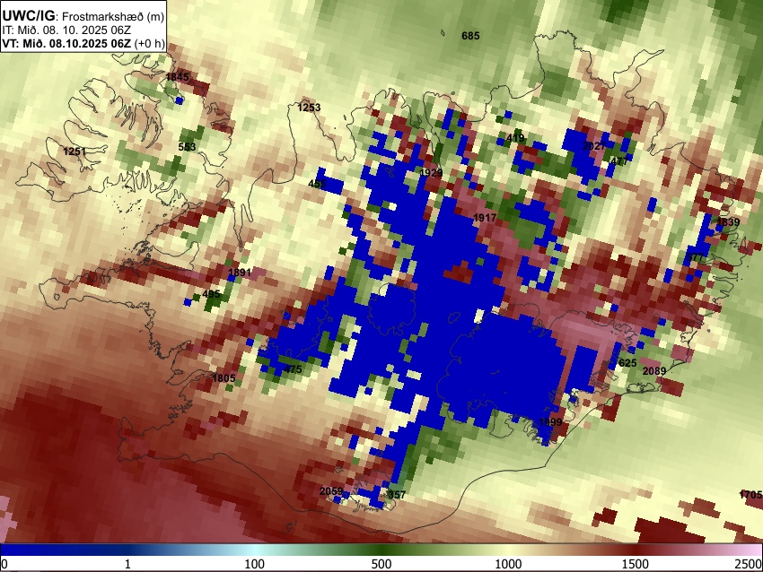Click the 1705 value label on the map
The height and width of the screenshot is (572, 763).
click(750, 495)
